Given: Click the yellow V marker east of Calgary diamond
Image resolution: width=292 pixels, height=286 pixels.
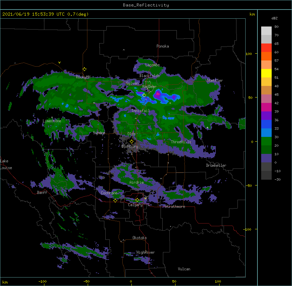Looking at the screenshot, I should [x=145, y=198].
